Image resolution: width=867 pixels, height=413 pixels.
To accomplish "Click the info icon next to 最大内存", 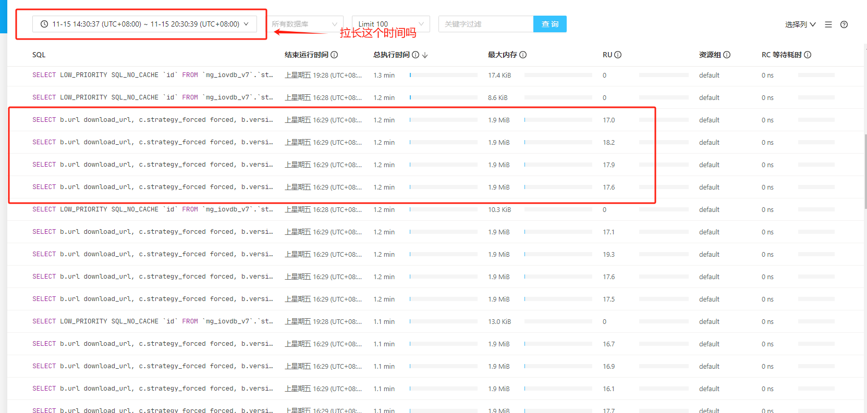I will pyautogui.click(x=523, y=55).
